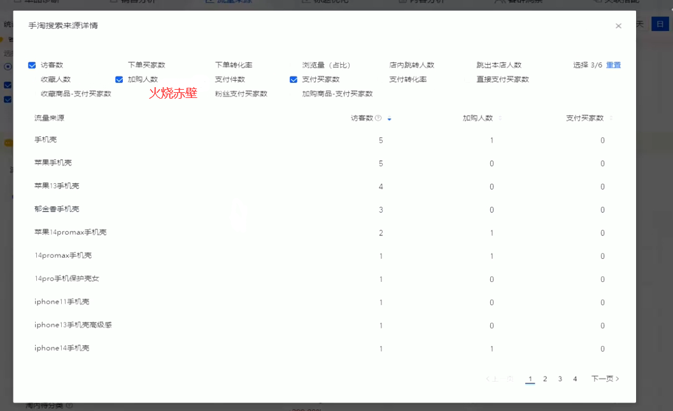The height and width of the screenshot is (411, 673).
Task: Enable the 收藏商品-支付买家数 metric option
Action: [76, 94]
